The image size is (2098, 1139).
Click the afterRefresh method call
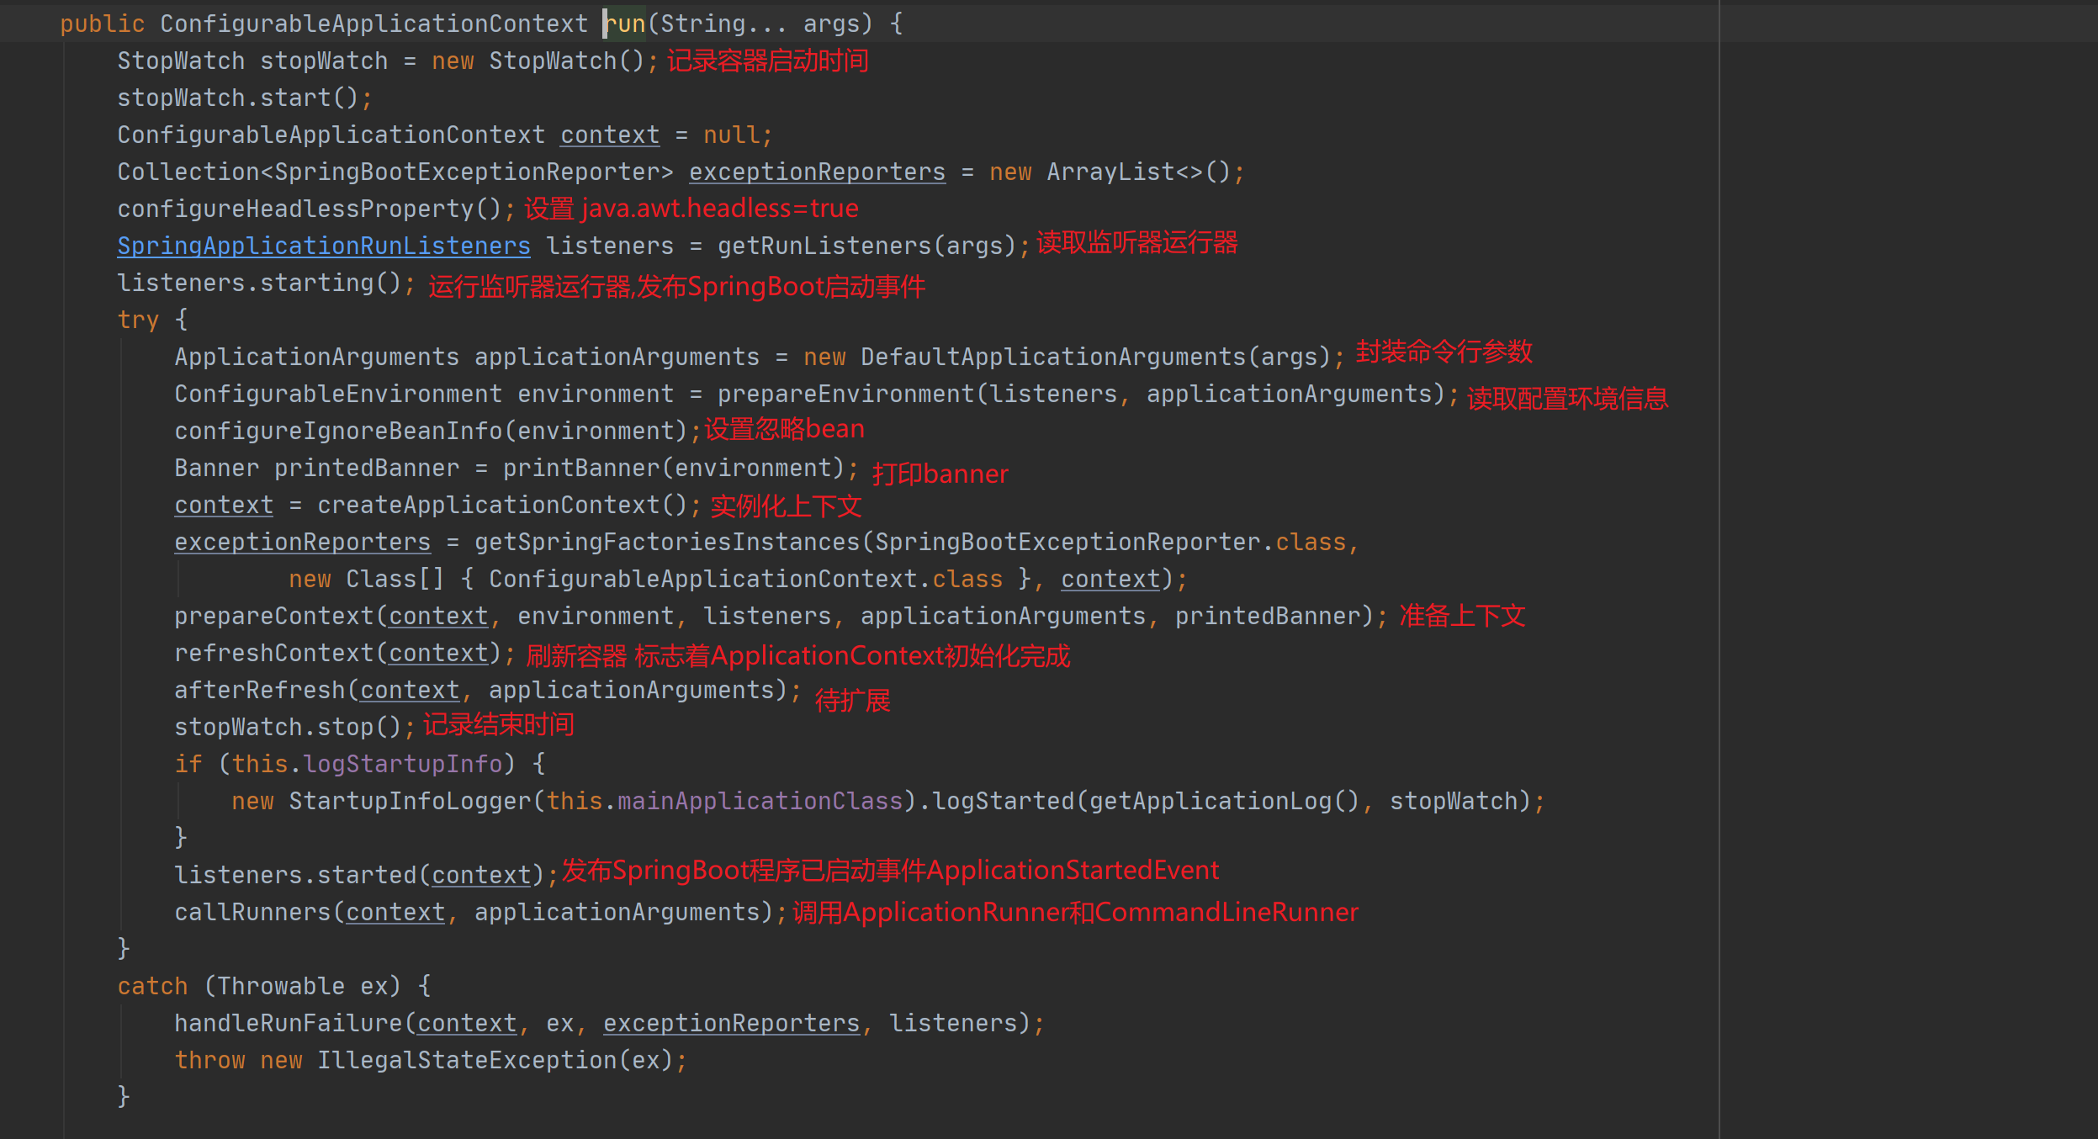click(259, 690)
